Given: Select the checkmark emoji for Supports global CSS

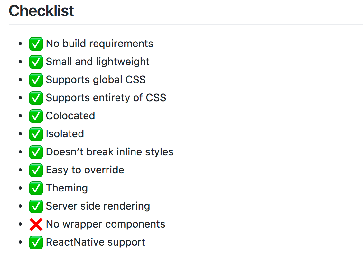Looking at the screenshot, I should click(x=36, y=80).
